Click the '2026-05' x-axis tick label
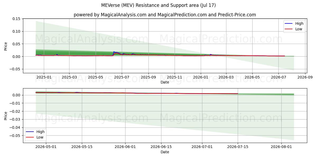 tap(252, 77)
